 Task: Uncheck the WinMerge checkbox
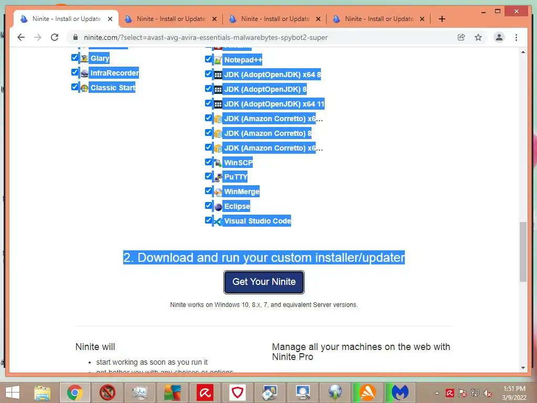tap(208, 190)
